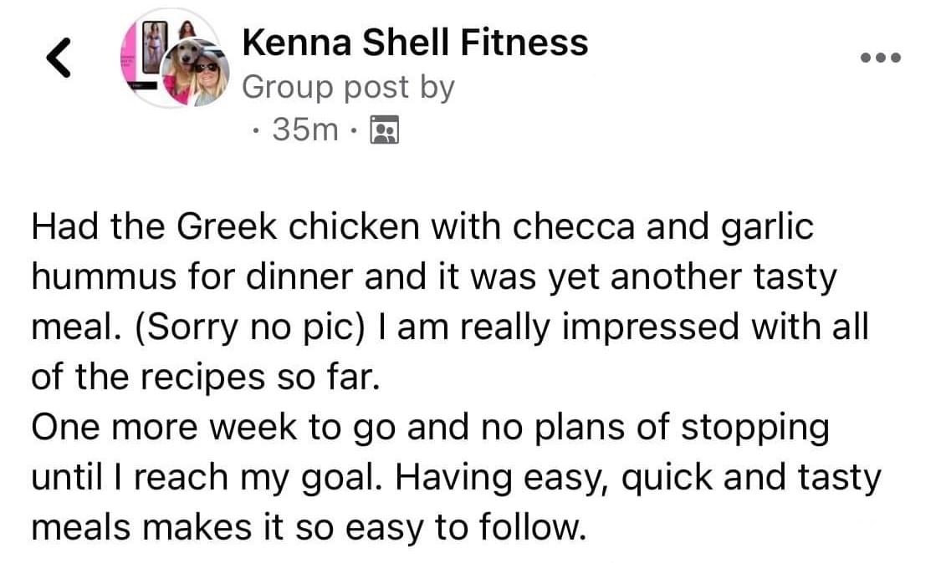Tap the 'Group post by' label
Image resolution: width=941 pixels, height=563 pixels.
pyautogui.click(x=348, y=87)
